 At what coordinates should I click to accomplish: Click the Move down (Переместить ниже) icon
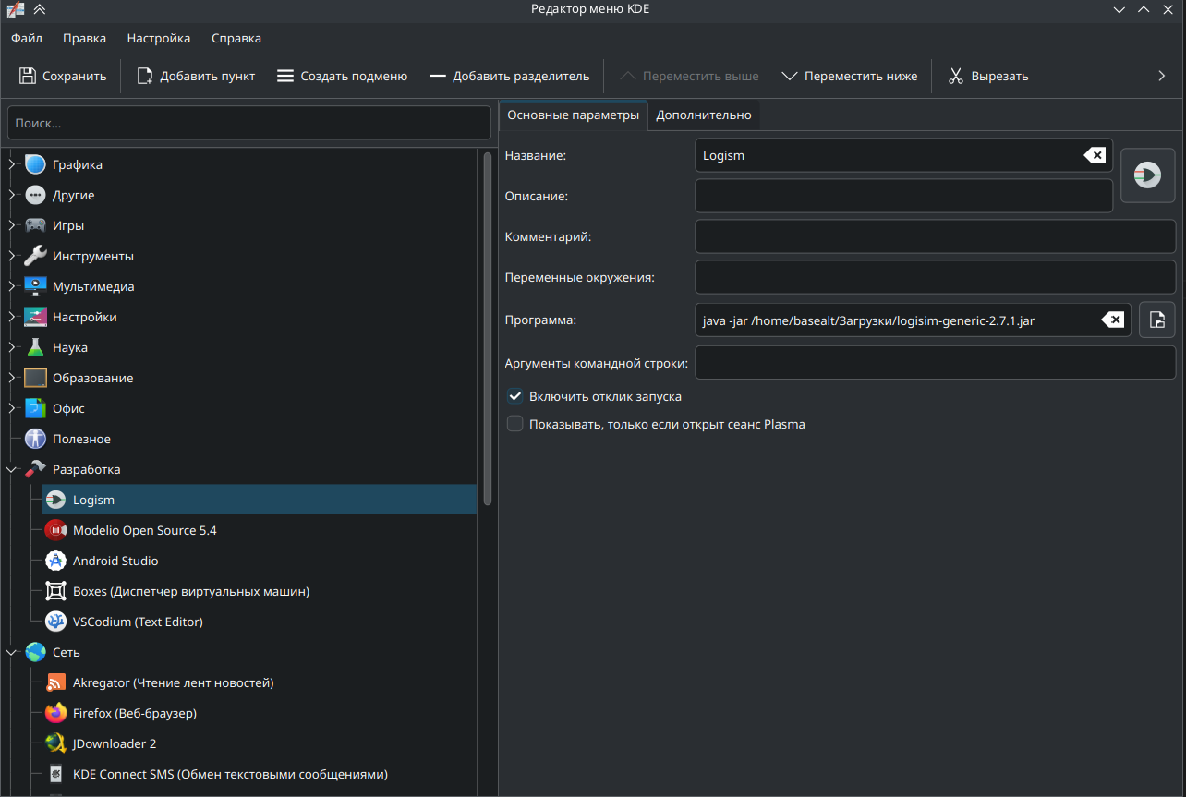pos(790,76)
